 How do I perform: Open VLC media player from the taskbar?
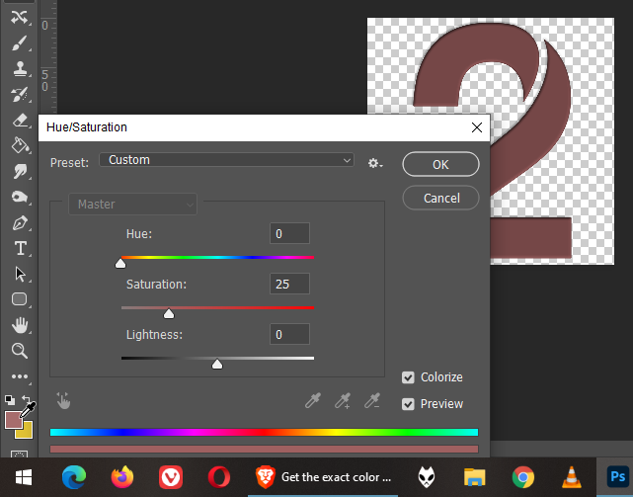(572, 477)
